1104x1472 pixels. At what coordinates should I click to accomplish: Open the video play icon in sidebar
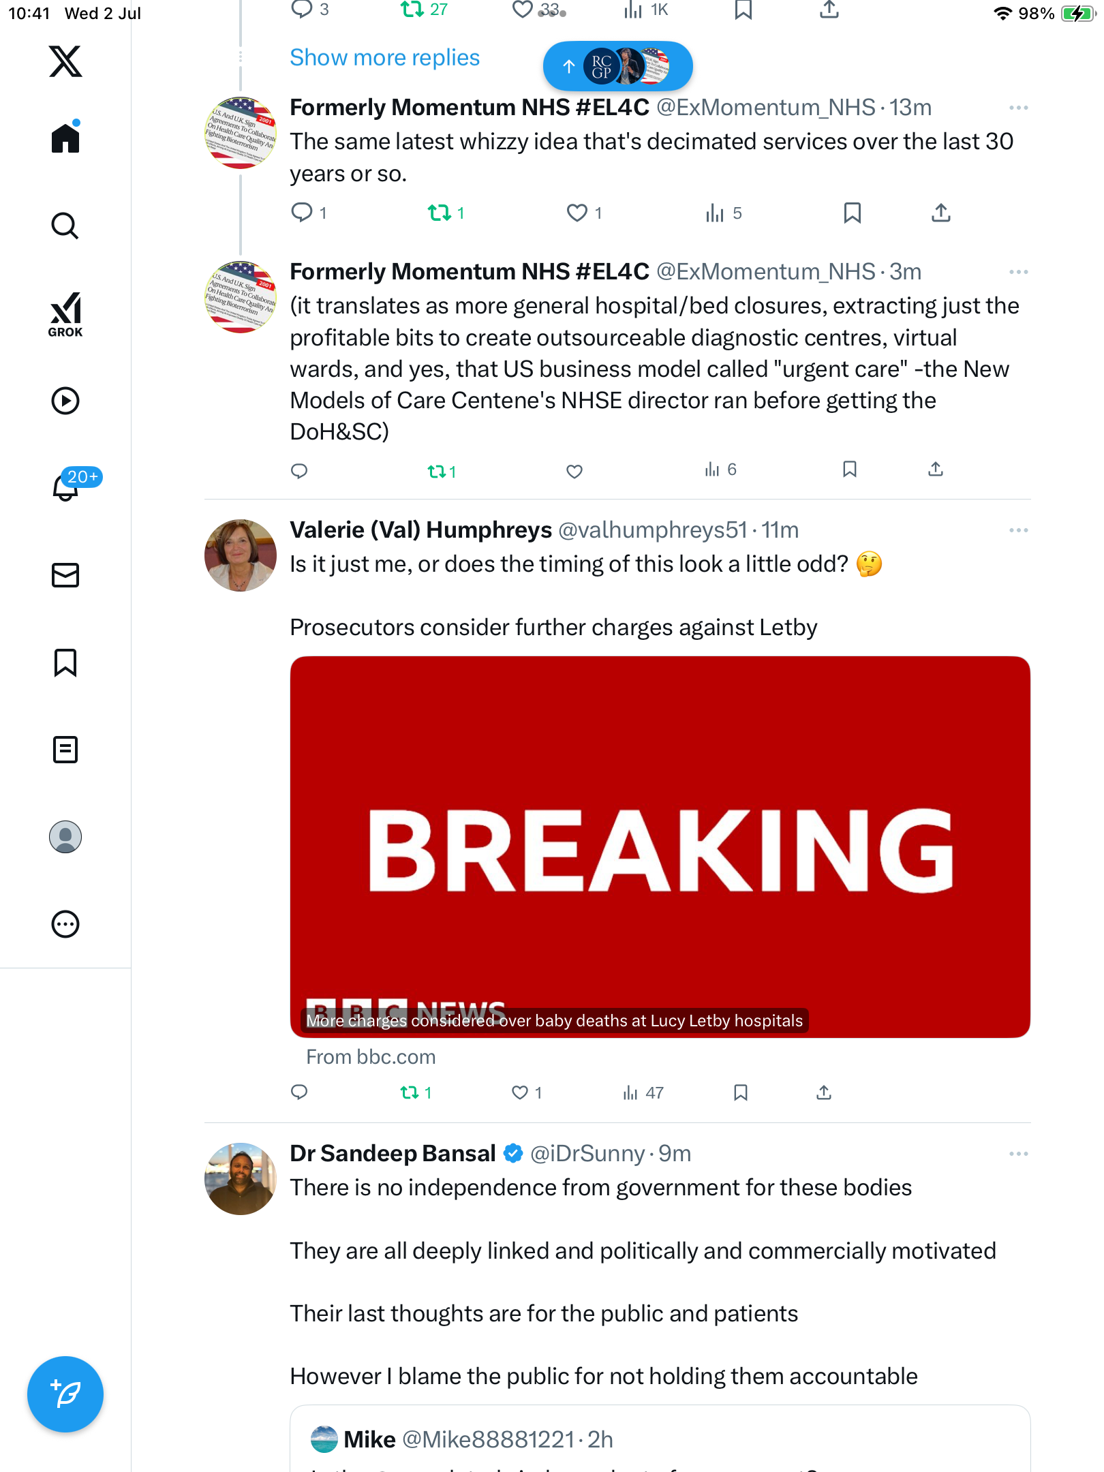(65, 401)
